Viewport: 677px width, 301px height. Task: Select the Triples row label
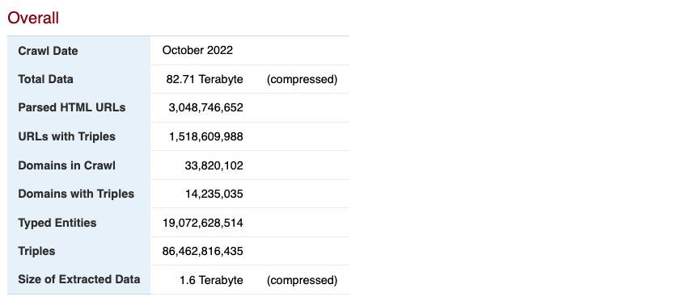[x=36, y=251]
